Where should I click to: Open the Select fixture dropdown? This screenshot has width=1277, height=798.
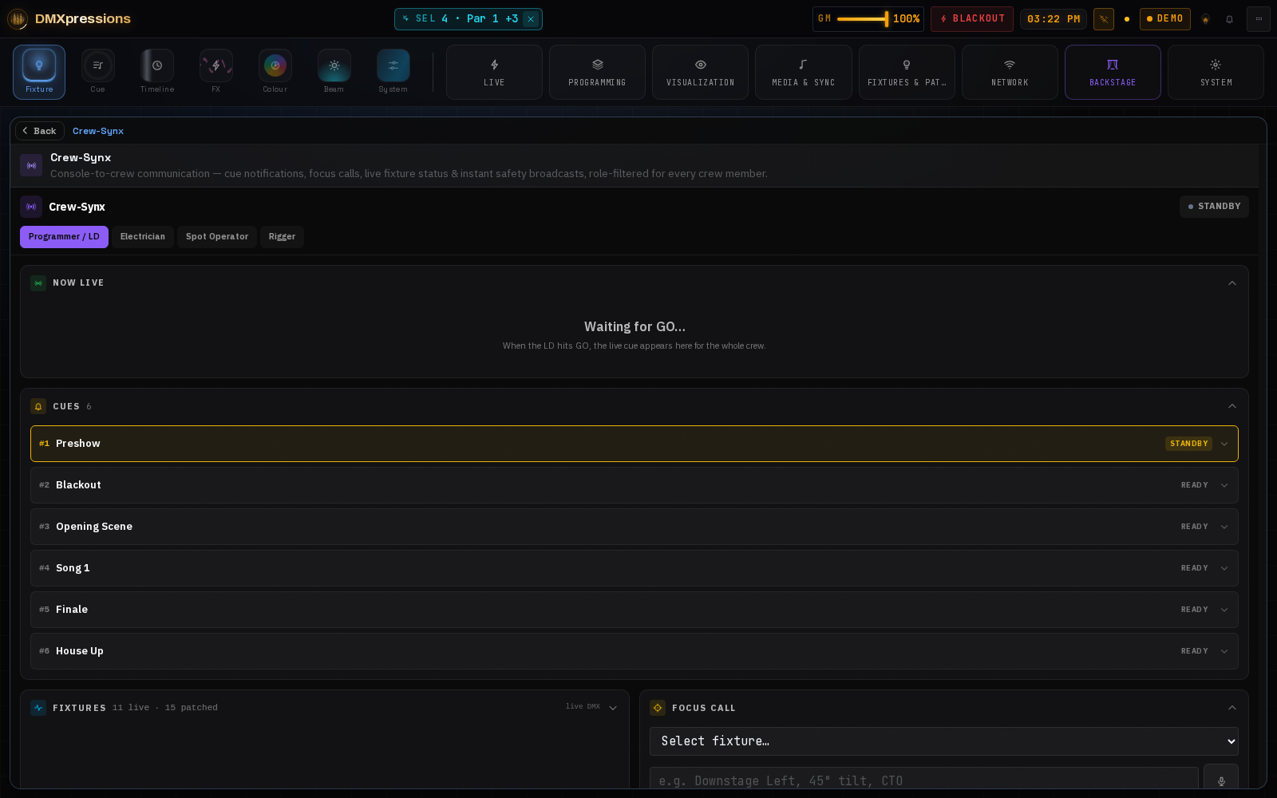click(944, 741)
